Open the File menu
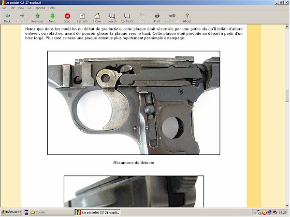The height and width of the screenshot is (217, 290). point(4,8)
